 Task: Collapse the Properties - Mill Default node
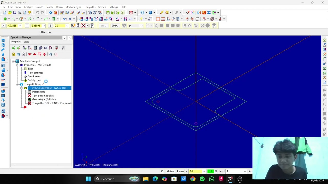point(17,65)
